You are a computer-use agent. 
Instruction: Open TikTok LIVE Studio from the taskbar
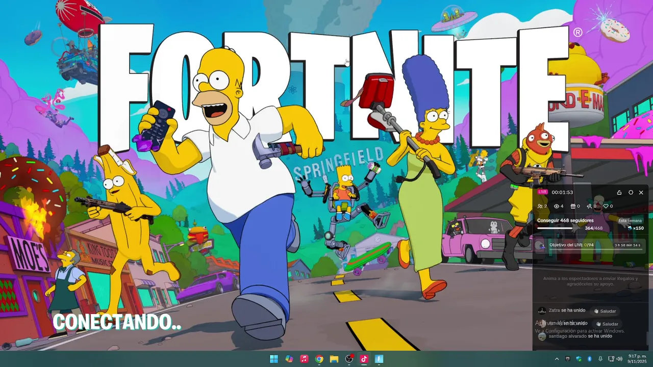364,359
